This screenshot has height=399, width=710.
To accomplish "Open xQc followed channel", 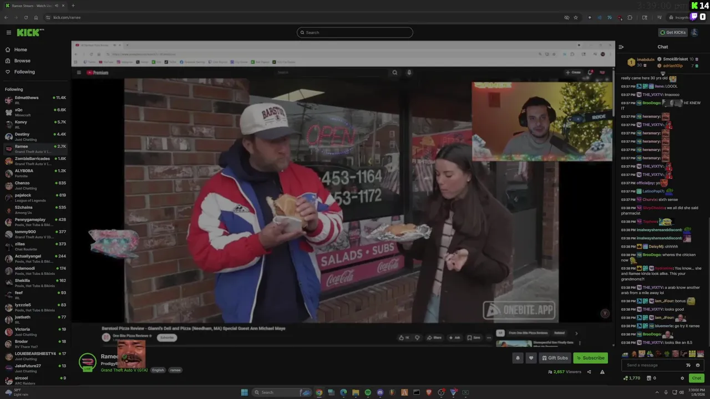I will (x=35, y=112).
